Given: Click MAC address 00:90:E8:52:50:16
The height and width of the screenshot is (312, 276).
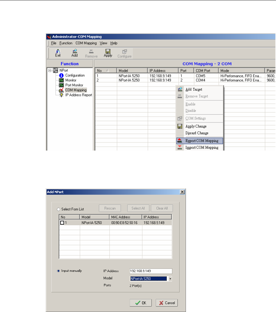Looking at the screenshot, I should [124, 223].
